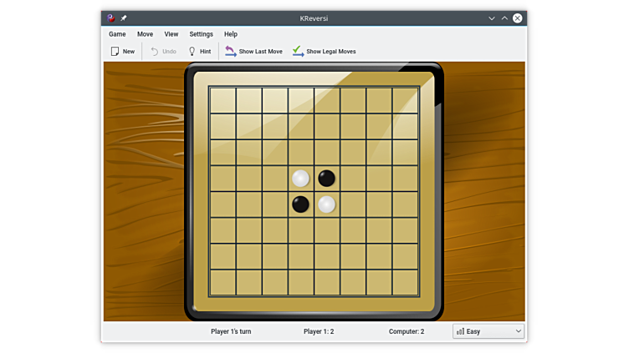Expand the Easy difficulty dropdown
The width and height of the screenshot is (629, 353).
coord(488,331)
